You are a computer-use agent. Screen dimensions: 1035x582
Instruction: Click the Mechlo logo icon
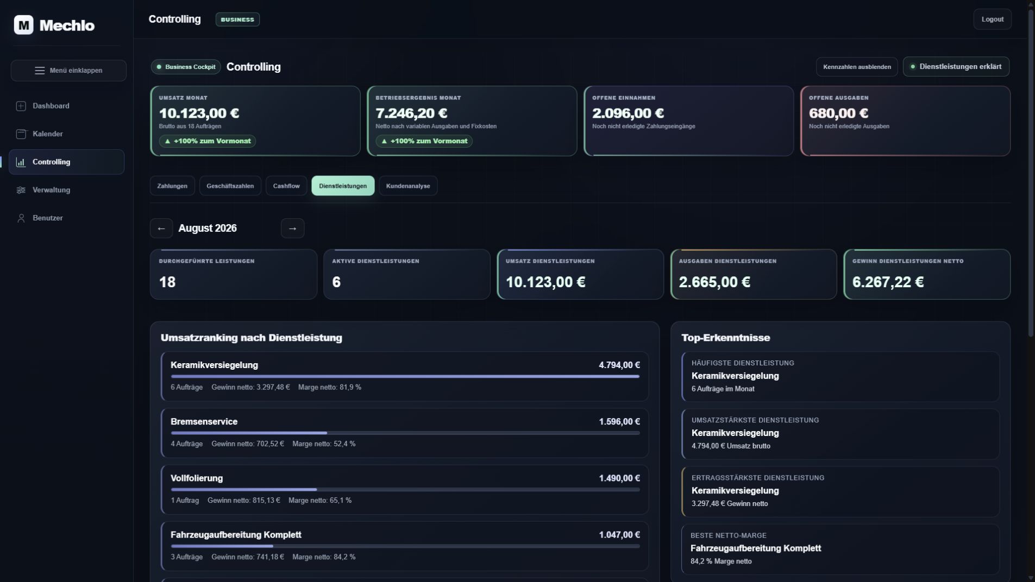pyautogui.click(x=23, y=25)
